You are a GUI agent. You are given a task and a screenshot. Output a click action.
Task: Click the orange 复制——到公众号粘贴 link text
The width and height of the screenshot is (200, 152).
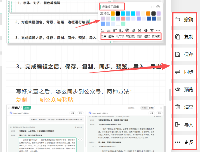click(x=44, y=100)
